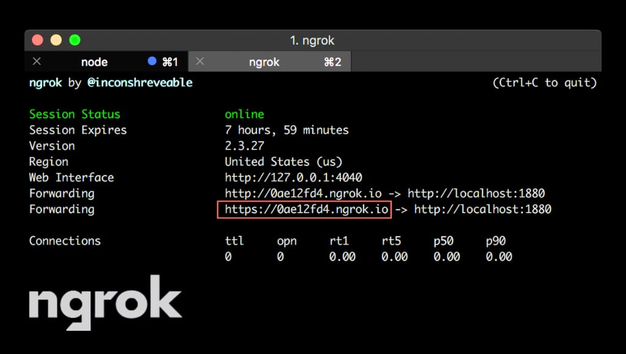Click the X icon on the node tab
This screenshot has height=354, width=626.
(37, 62)
